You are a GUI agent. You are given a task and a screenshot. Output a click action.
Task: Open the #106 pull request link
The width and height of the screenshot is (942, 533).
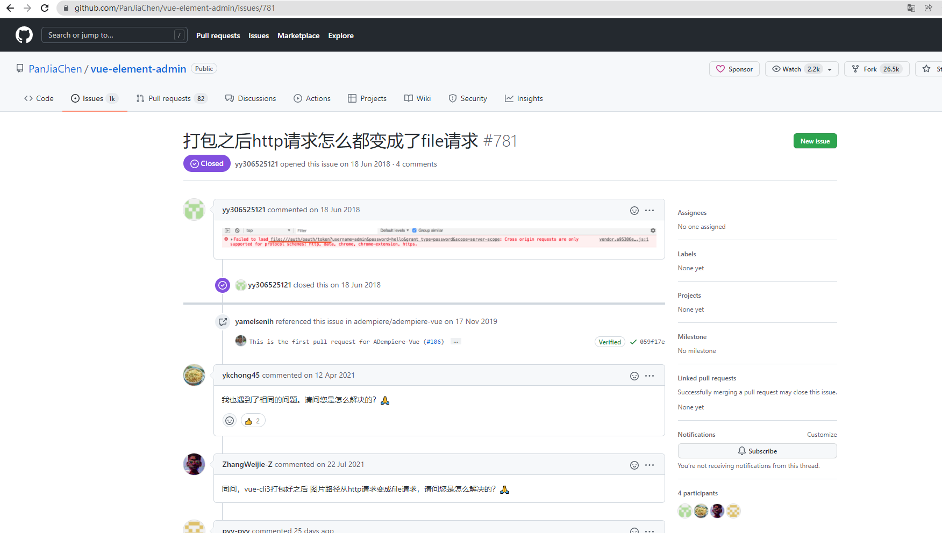pos(433,342)
